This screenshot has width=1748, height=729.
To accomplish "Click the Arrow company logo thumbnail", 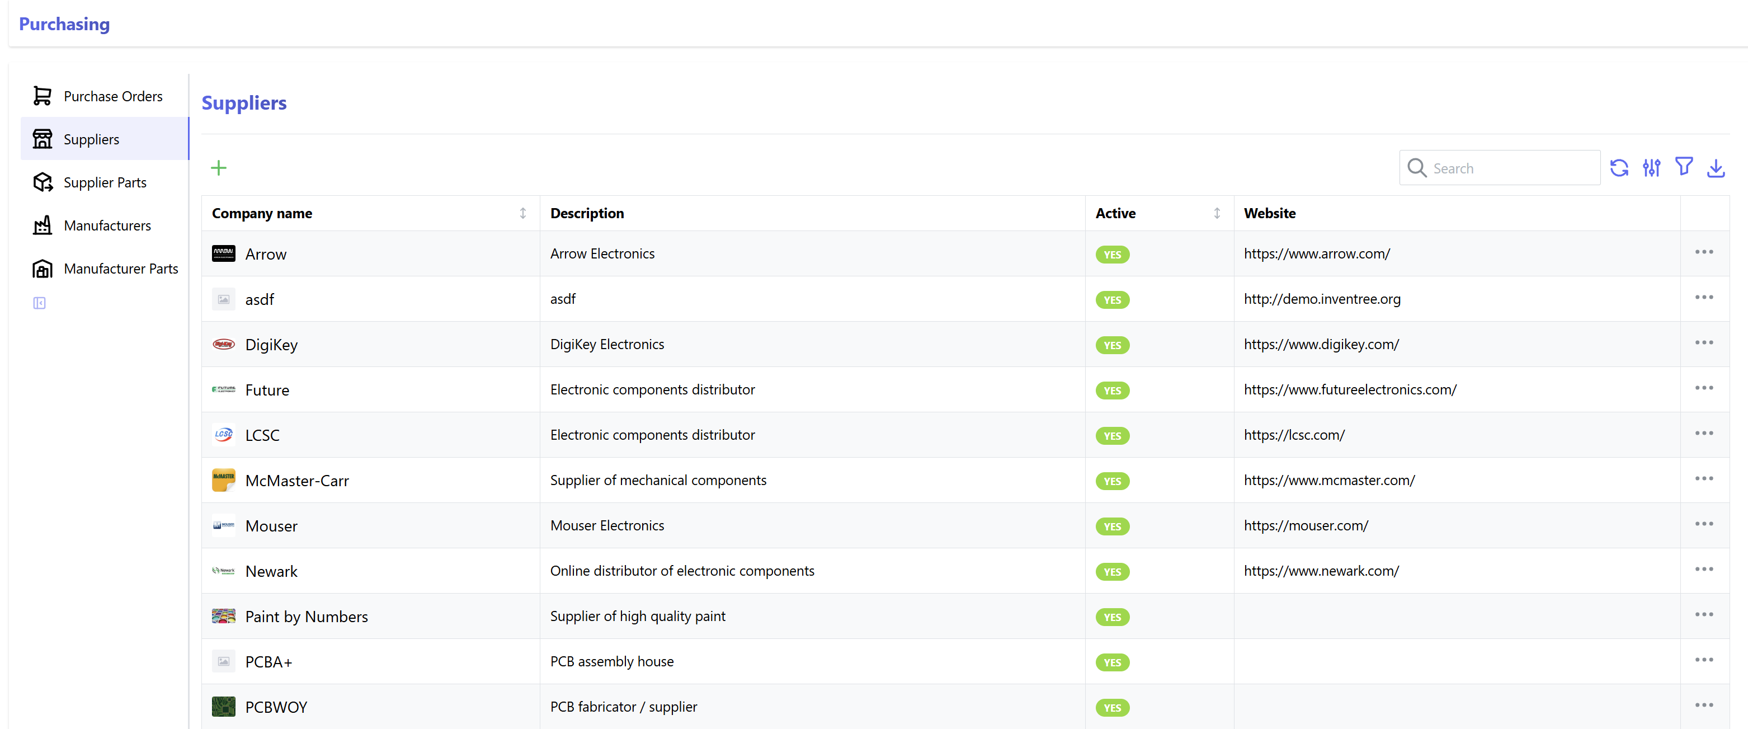I will (x=223, y=254).
